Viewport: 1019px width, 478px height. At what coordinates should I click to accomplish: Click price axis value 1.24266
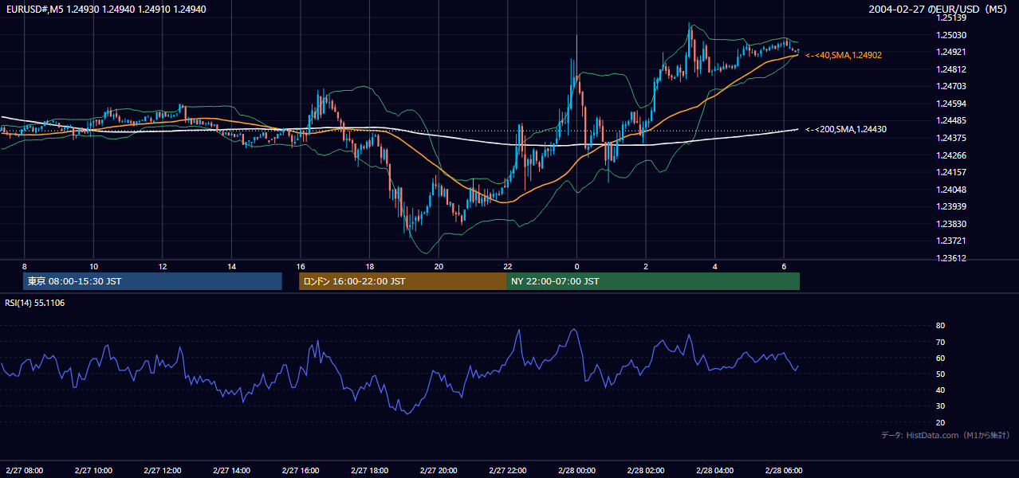(x=951, y=155)
